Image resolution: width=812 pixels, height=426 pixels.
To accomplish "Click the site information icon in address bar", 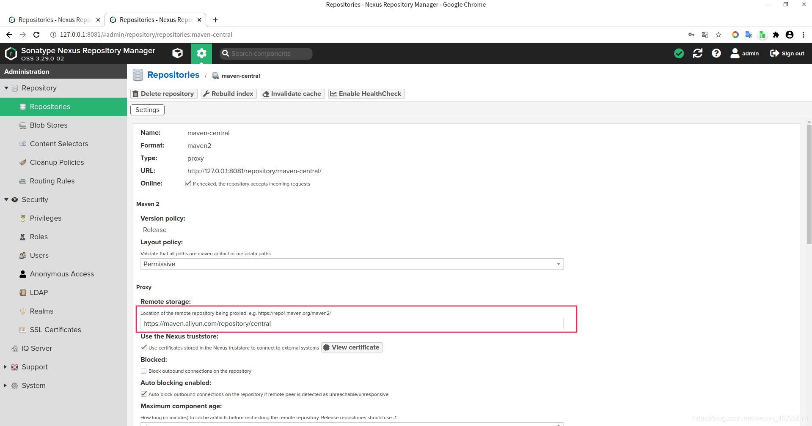I will (x=53, y=35).
